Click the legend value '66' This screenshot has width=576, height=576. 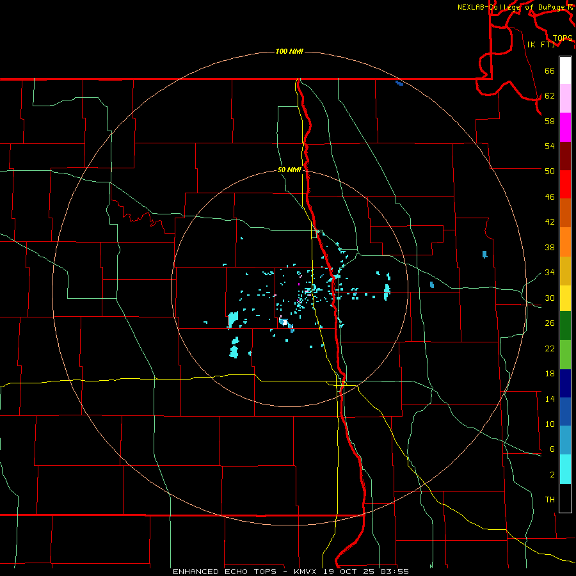click(550, 70)
